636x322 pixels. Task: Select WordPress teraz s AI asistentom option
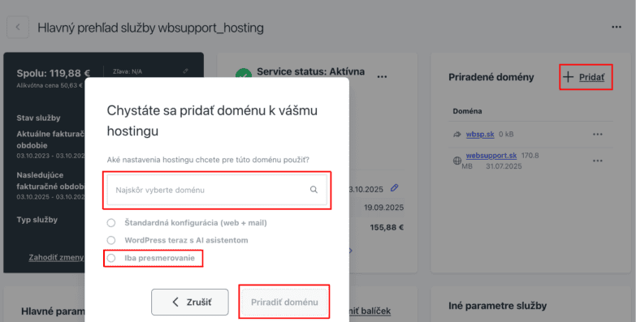pos(111,240)
